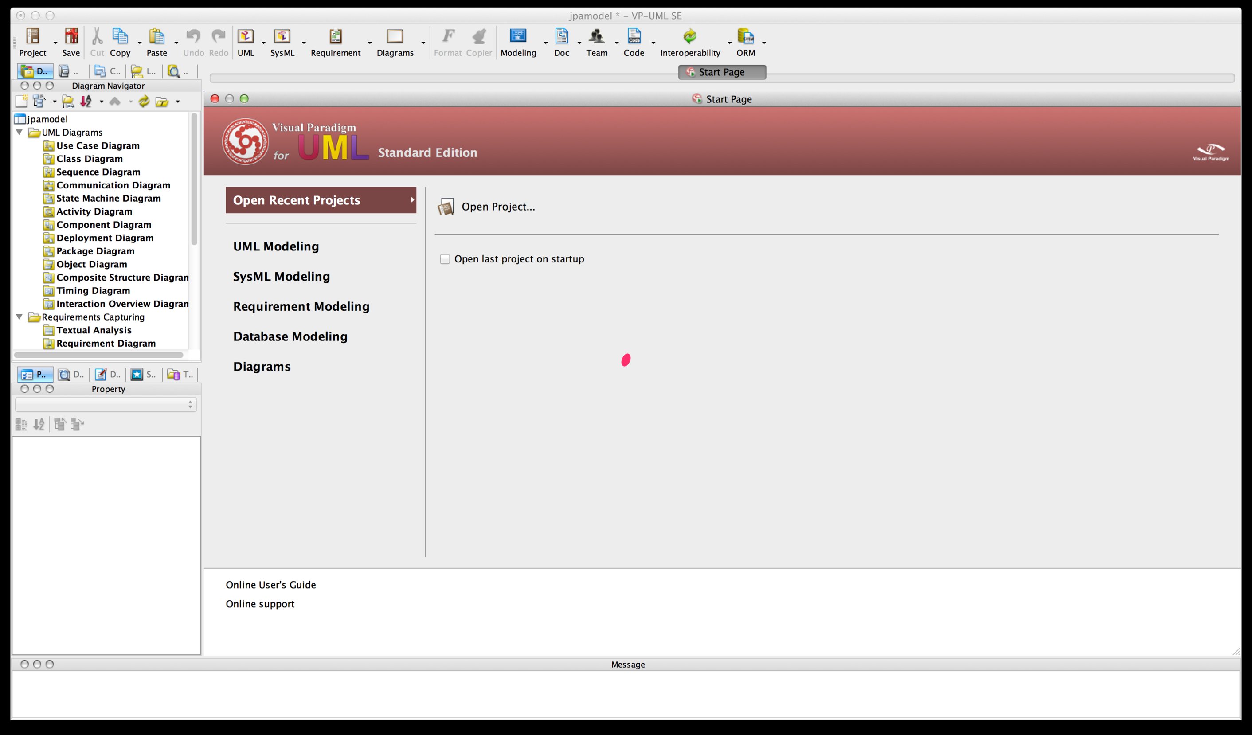Open the Project button dropdown arrow
This screenshot has width=1252, height=735.
click(x=55, y=43)
